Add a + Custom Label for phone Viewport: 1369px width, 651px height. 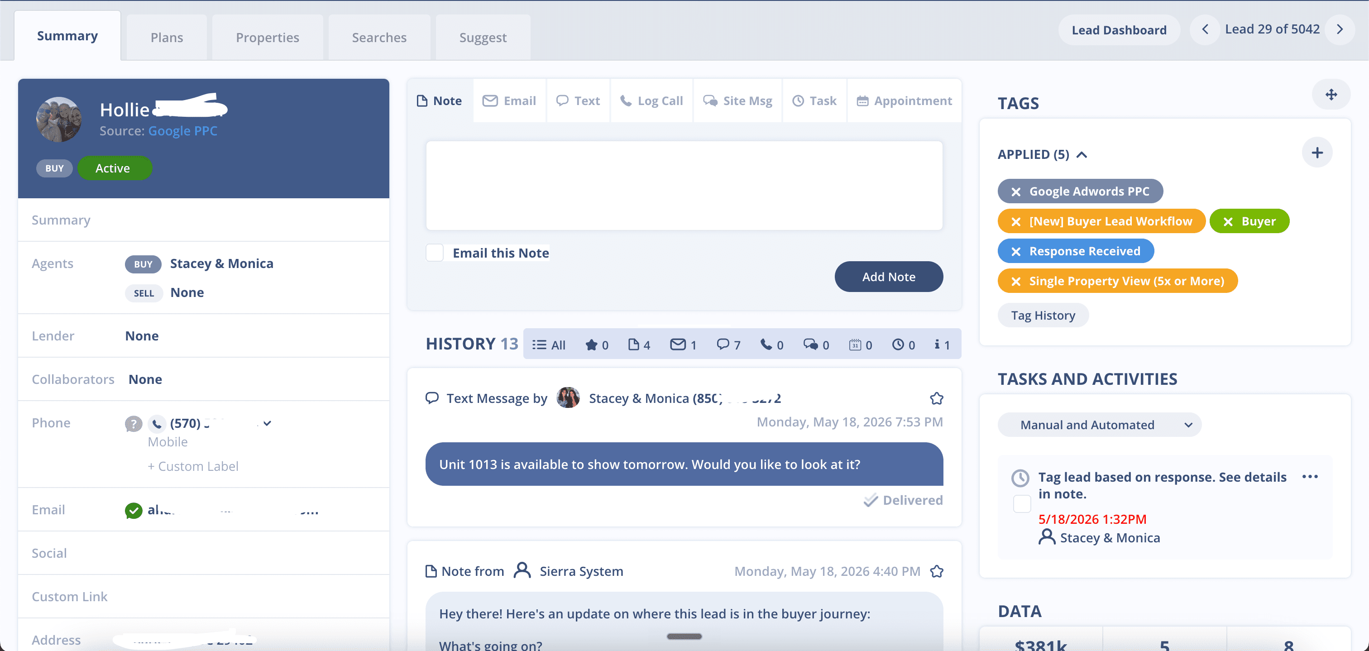click(193, 466)
